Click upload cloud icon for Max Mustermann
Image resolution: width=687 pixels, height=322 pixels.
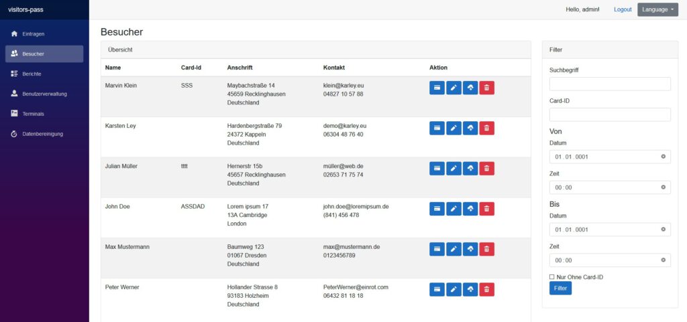click(x=470, y=249)
